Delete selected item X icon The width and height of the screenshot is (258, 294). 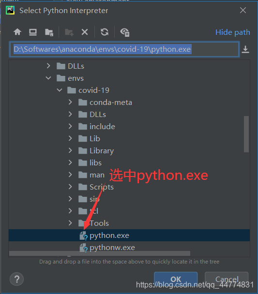coord(85,32)
